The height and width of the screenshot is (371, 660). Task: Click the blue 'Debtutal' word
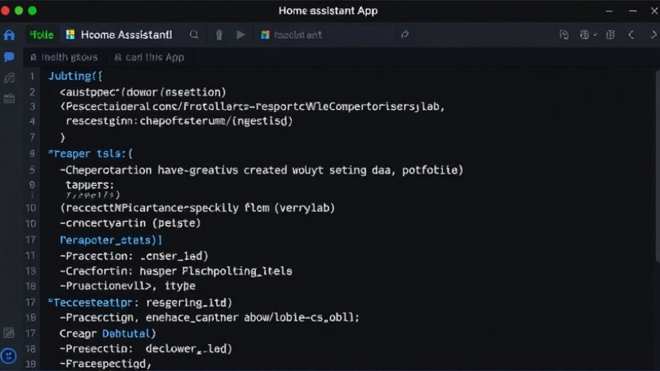(126, 334)
